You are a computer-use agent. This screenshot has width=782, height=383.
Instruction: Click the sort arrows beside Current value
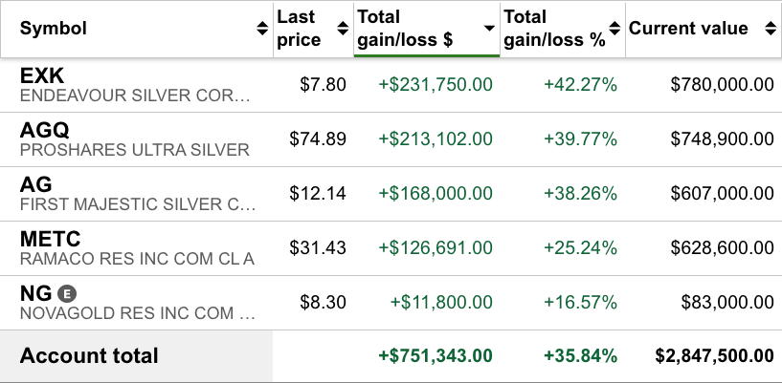[x=771, y=29]
